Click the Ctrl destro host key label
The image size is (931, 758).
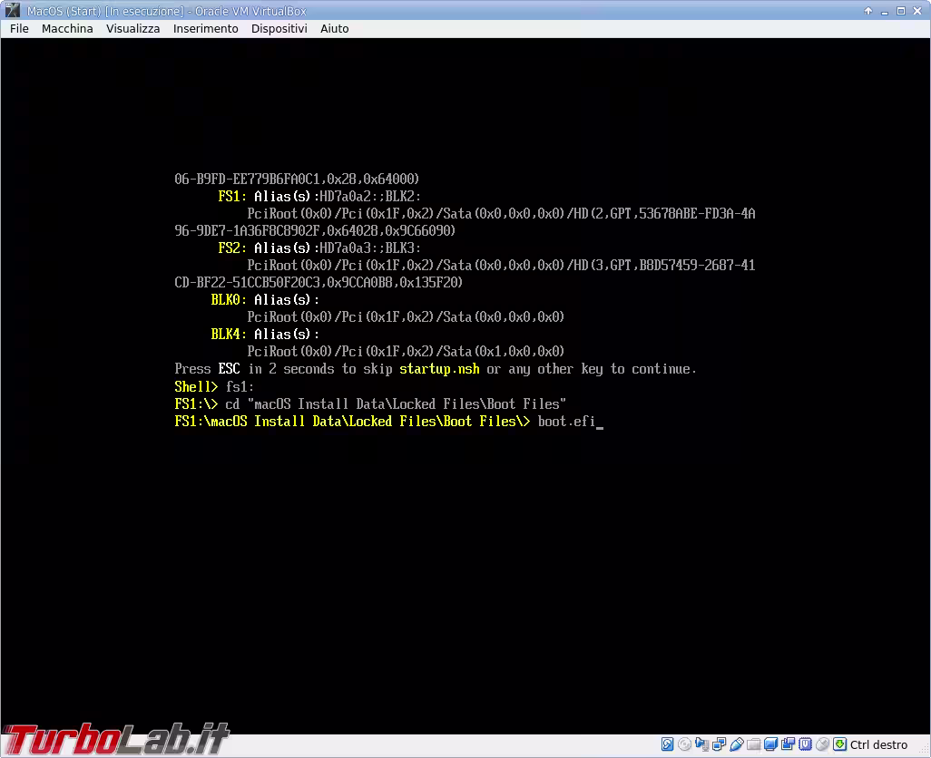878,745
